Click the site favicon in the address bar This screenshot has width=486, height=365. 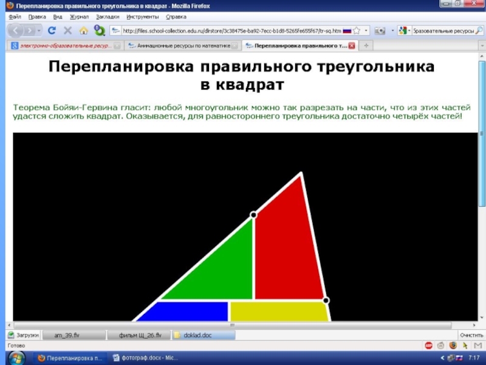point(116,31)
